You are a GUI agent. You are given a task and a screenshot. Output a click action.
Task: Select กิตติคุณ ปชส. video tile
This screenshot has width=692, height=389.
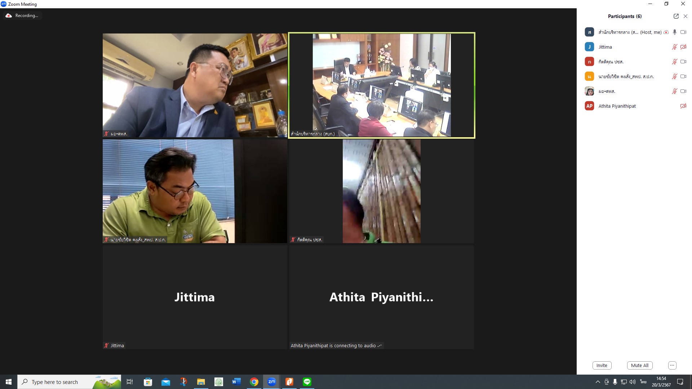point(381,191)
